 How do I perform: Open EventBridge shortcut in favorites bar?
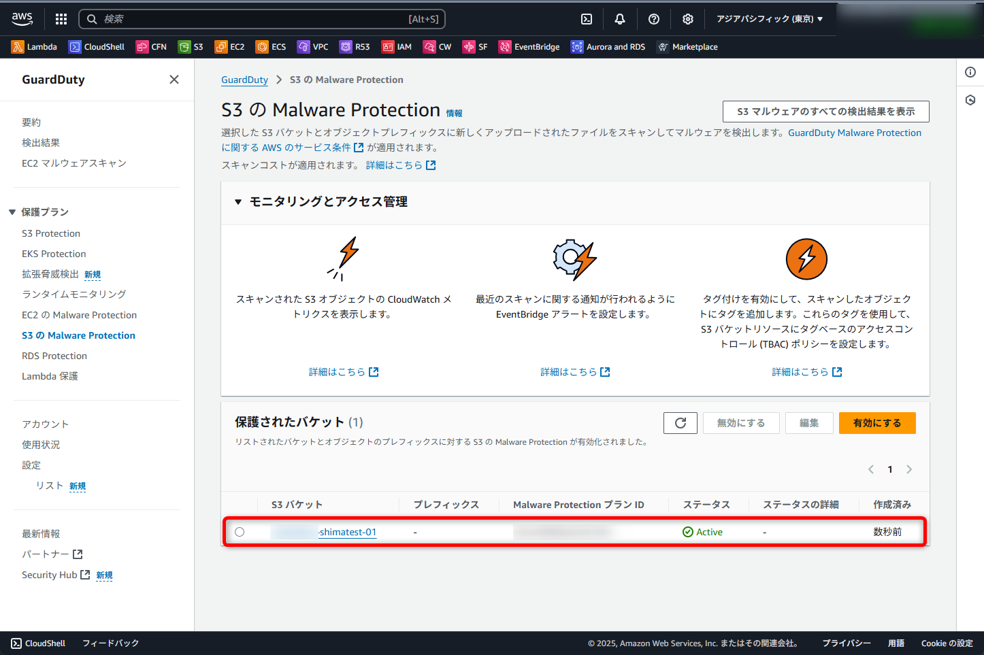529,47
